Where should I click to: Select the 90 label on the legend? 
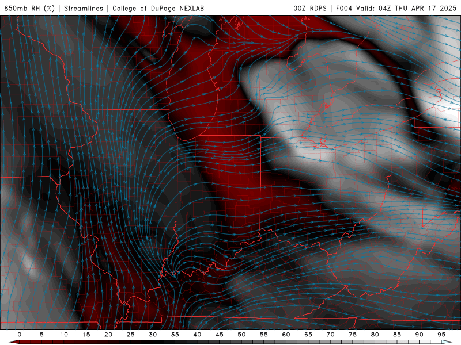(420, 335)
